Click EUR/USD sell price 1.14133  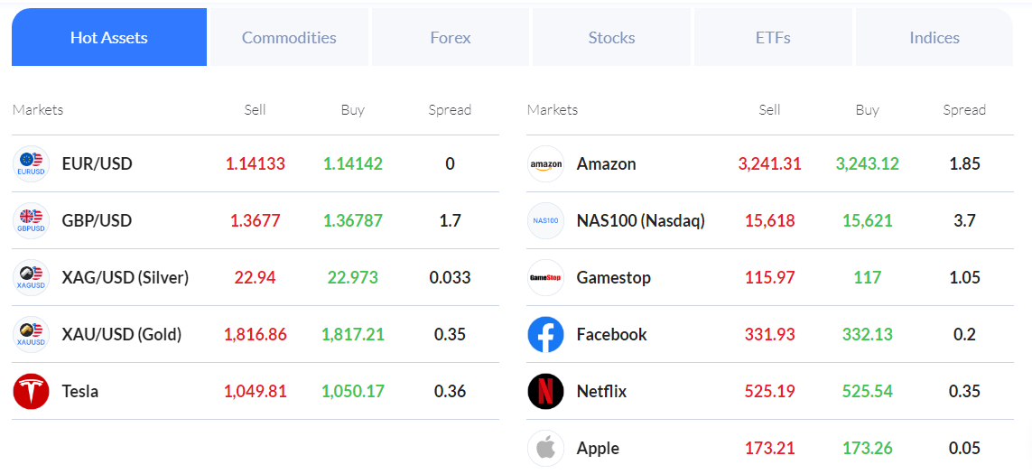coord(256,164)
